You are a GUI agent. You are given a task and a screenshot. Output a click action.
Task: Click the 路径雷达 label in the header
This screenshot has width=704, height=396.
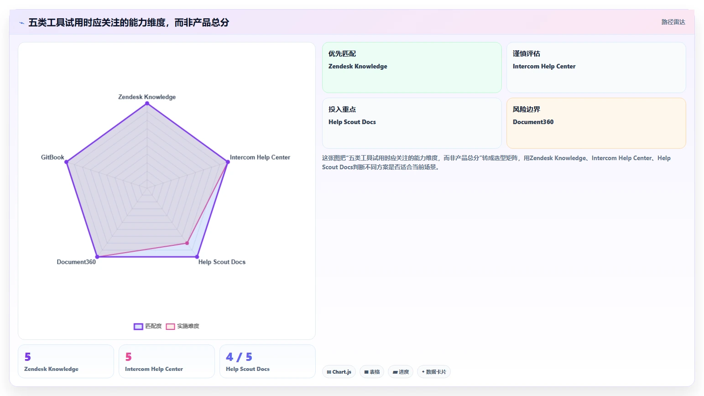(673, 22)
